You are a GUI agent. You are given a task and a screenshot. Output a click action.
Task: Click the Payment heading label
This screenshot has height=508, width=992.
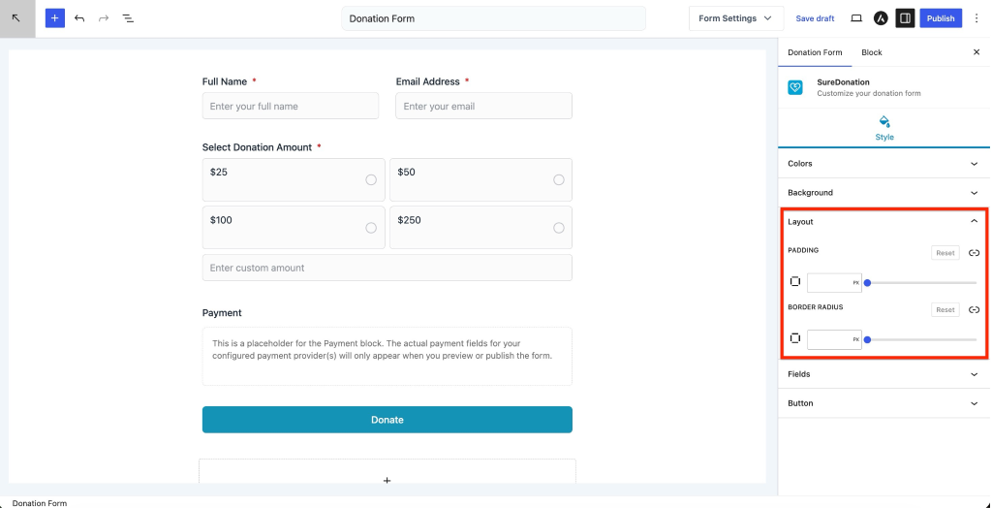coord(222,313)
